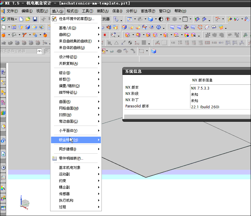Open the 信息(I) menu
The image size is (251, 216).
[117, 11]
